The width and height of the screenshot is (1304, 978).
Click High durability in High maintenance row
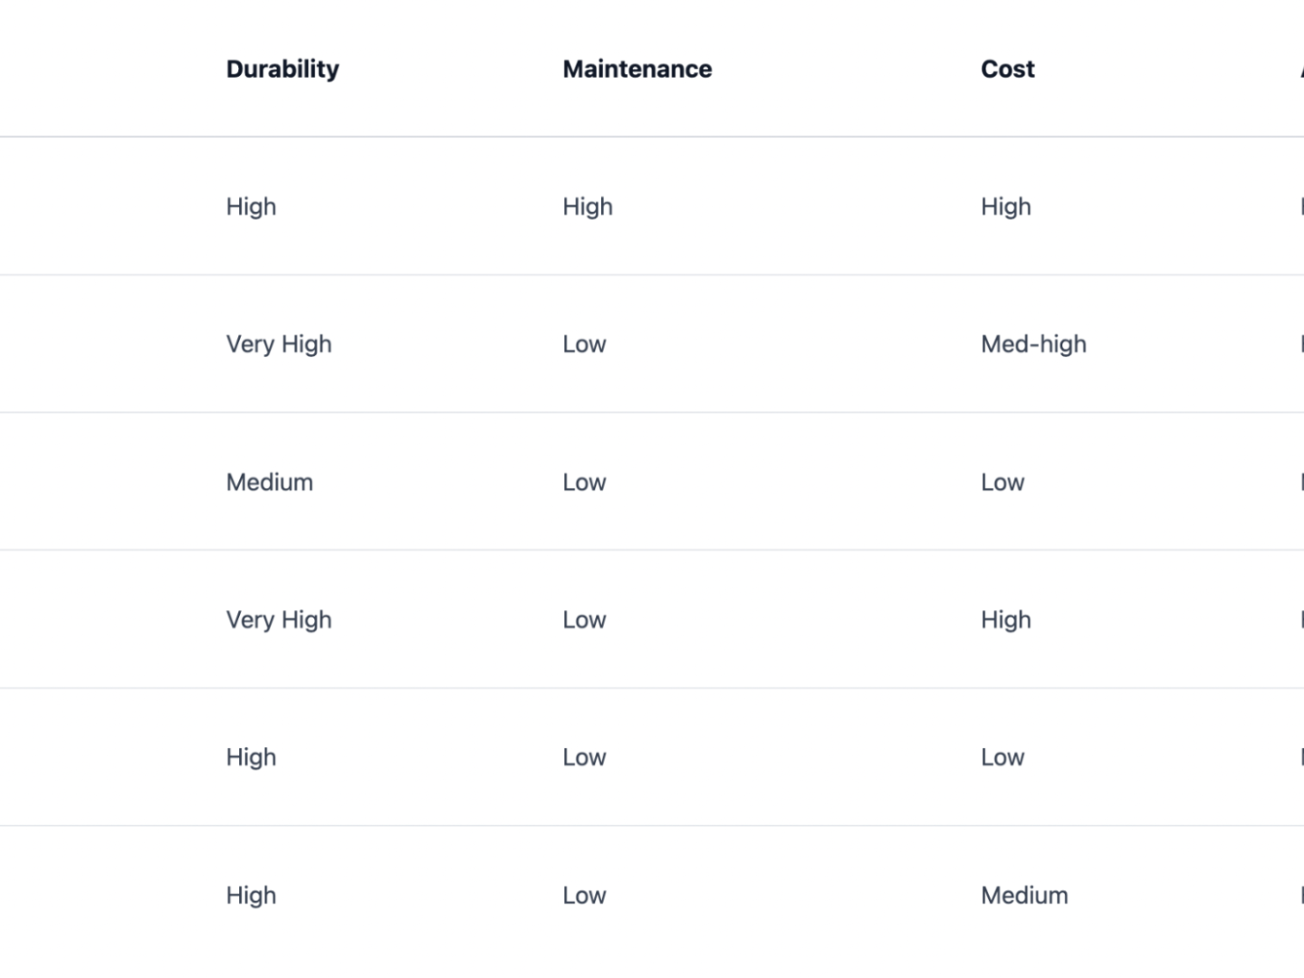pyautogui.click(x=251, y=206)
